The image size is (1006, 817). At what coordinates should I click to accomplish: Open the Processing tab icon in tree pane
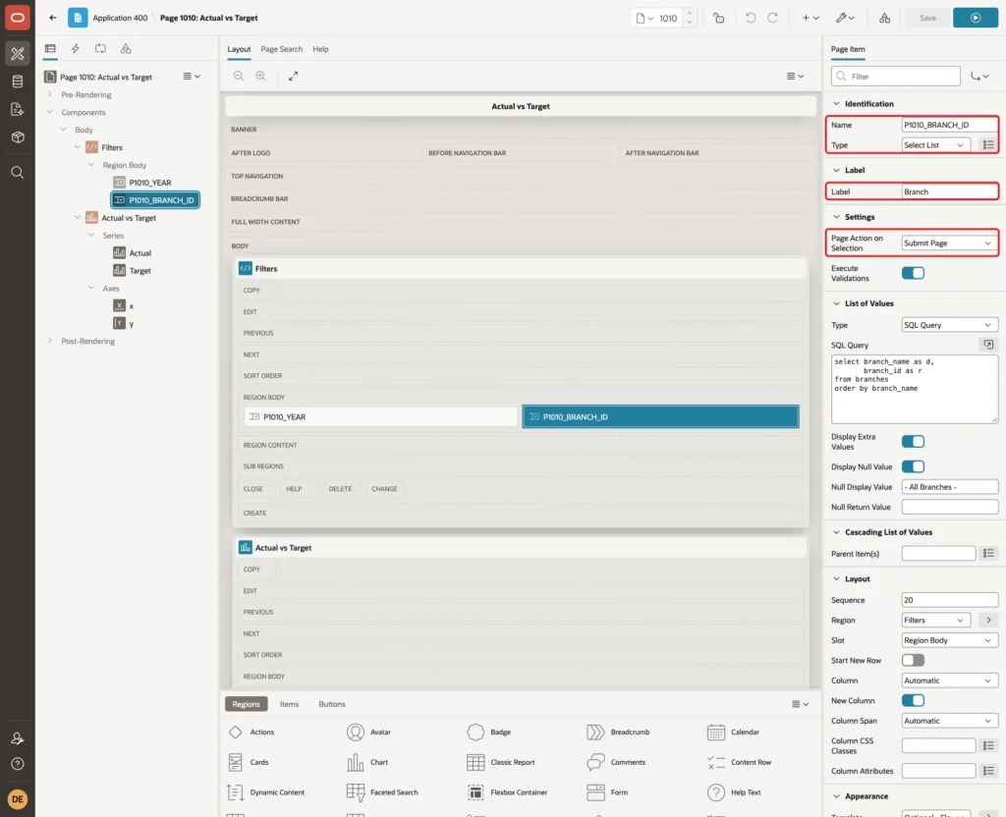point(101,49)
